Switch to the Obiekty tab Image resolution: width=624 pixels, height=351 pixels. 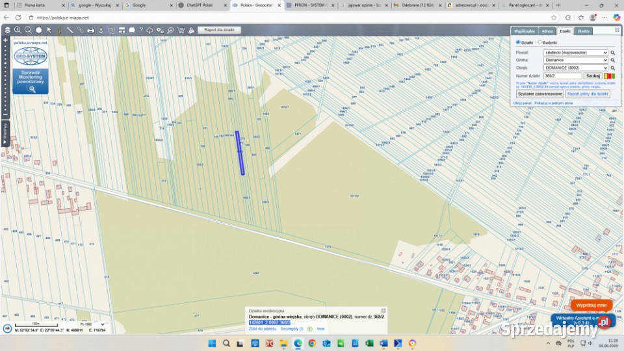pos(583,31)
